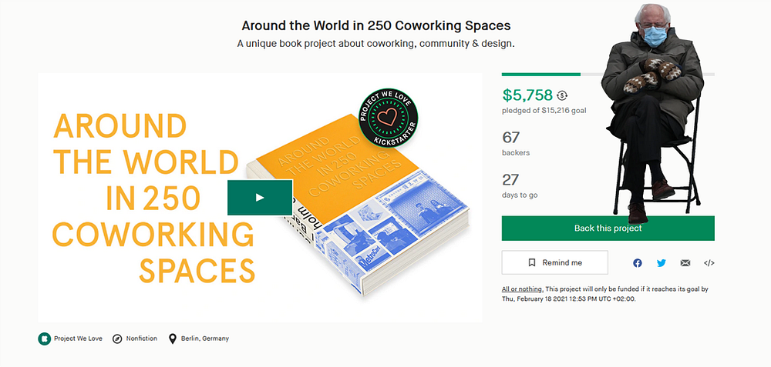This screenshot has width=771, height=367.
Task: Share the project on Twitter
Action: click(x=662, y=263)
